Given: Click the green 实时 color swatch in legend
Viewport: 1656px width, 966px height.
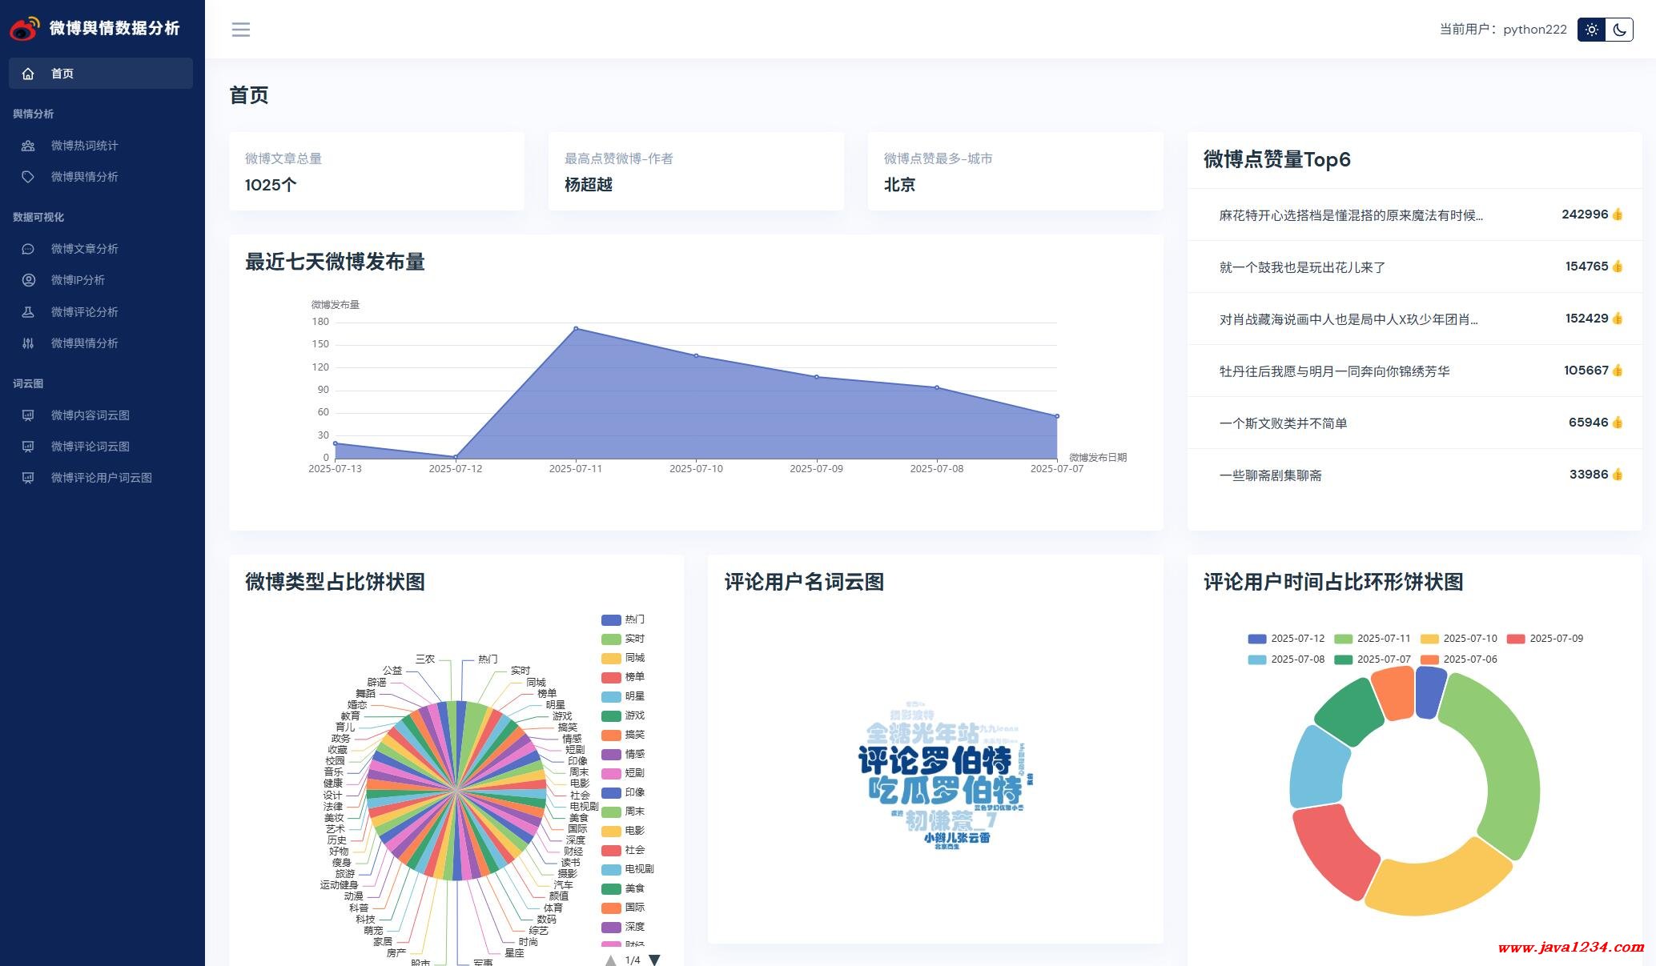Looking at the screenshot, I should point(608,639).
